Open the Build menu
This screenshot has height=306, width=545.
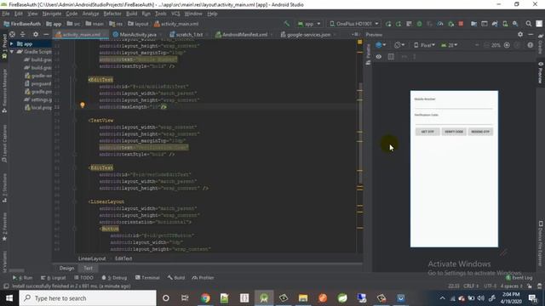(x=131, y=14)
